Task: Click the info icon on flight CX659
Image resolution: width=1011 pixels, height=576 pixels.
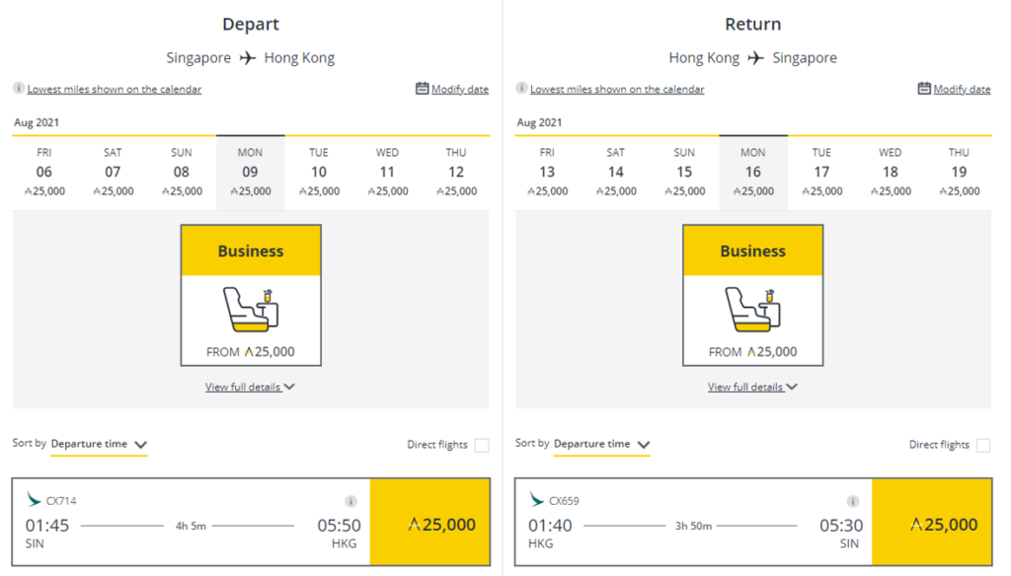Action: pyautogui.click(x=851, y=499)
